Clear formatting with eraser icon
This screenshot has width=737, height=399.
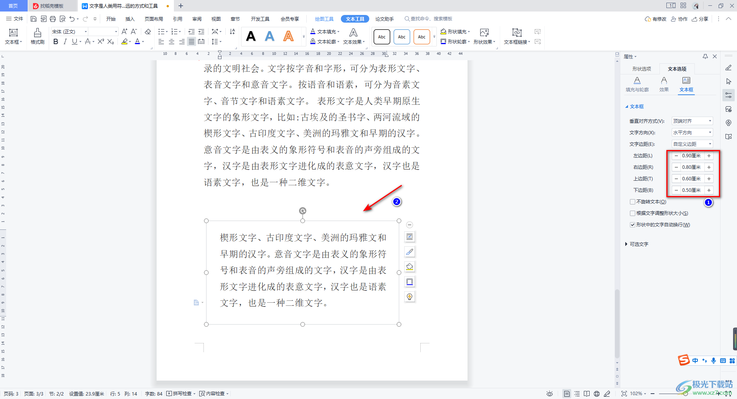point(148,31)
